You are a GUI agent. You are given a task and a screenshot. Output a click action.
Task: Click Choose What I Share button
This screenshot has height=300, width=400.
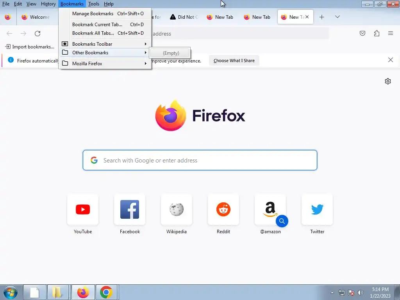(234, 61)
